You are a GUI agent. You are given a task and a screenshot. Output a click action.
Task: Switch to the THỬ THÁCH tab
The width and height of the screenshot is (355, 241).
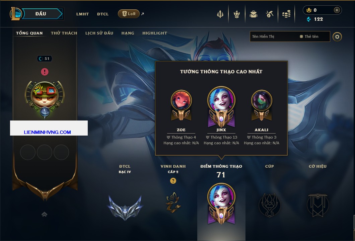coord(64,33)
